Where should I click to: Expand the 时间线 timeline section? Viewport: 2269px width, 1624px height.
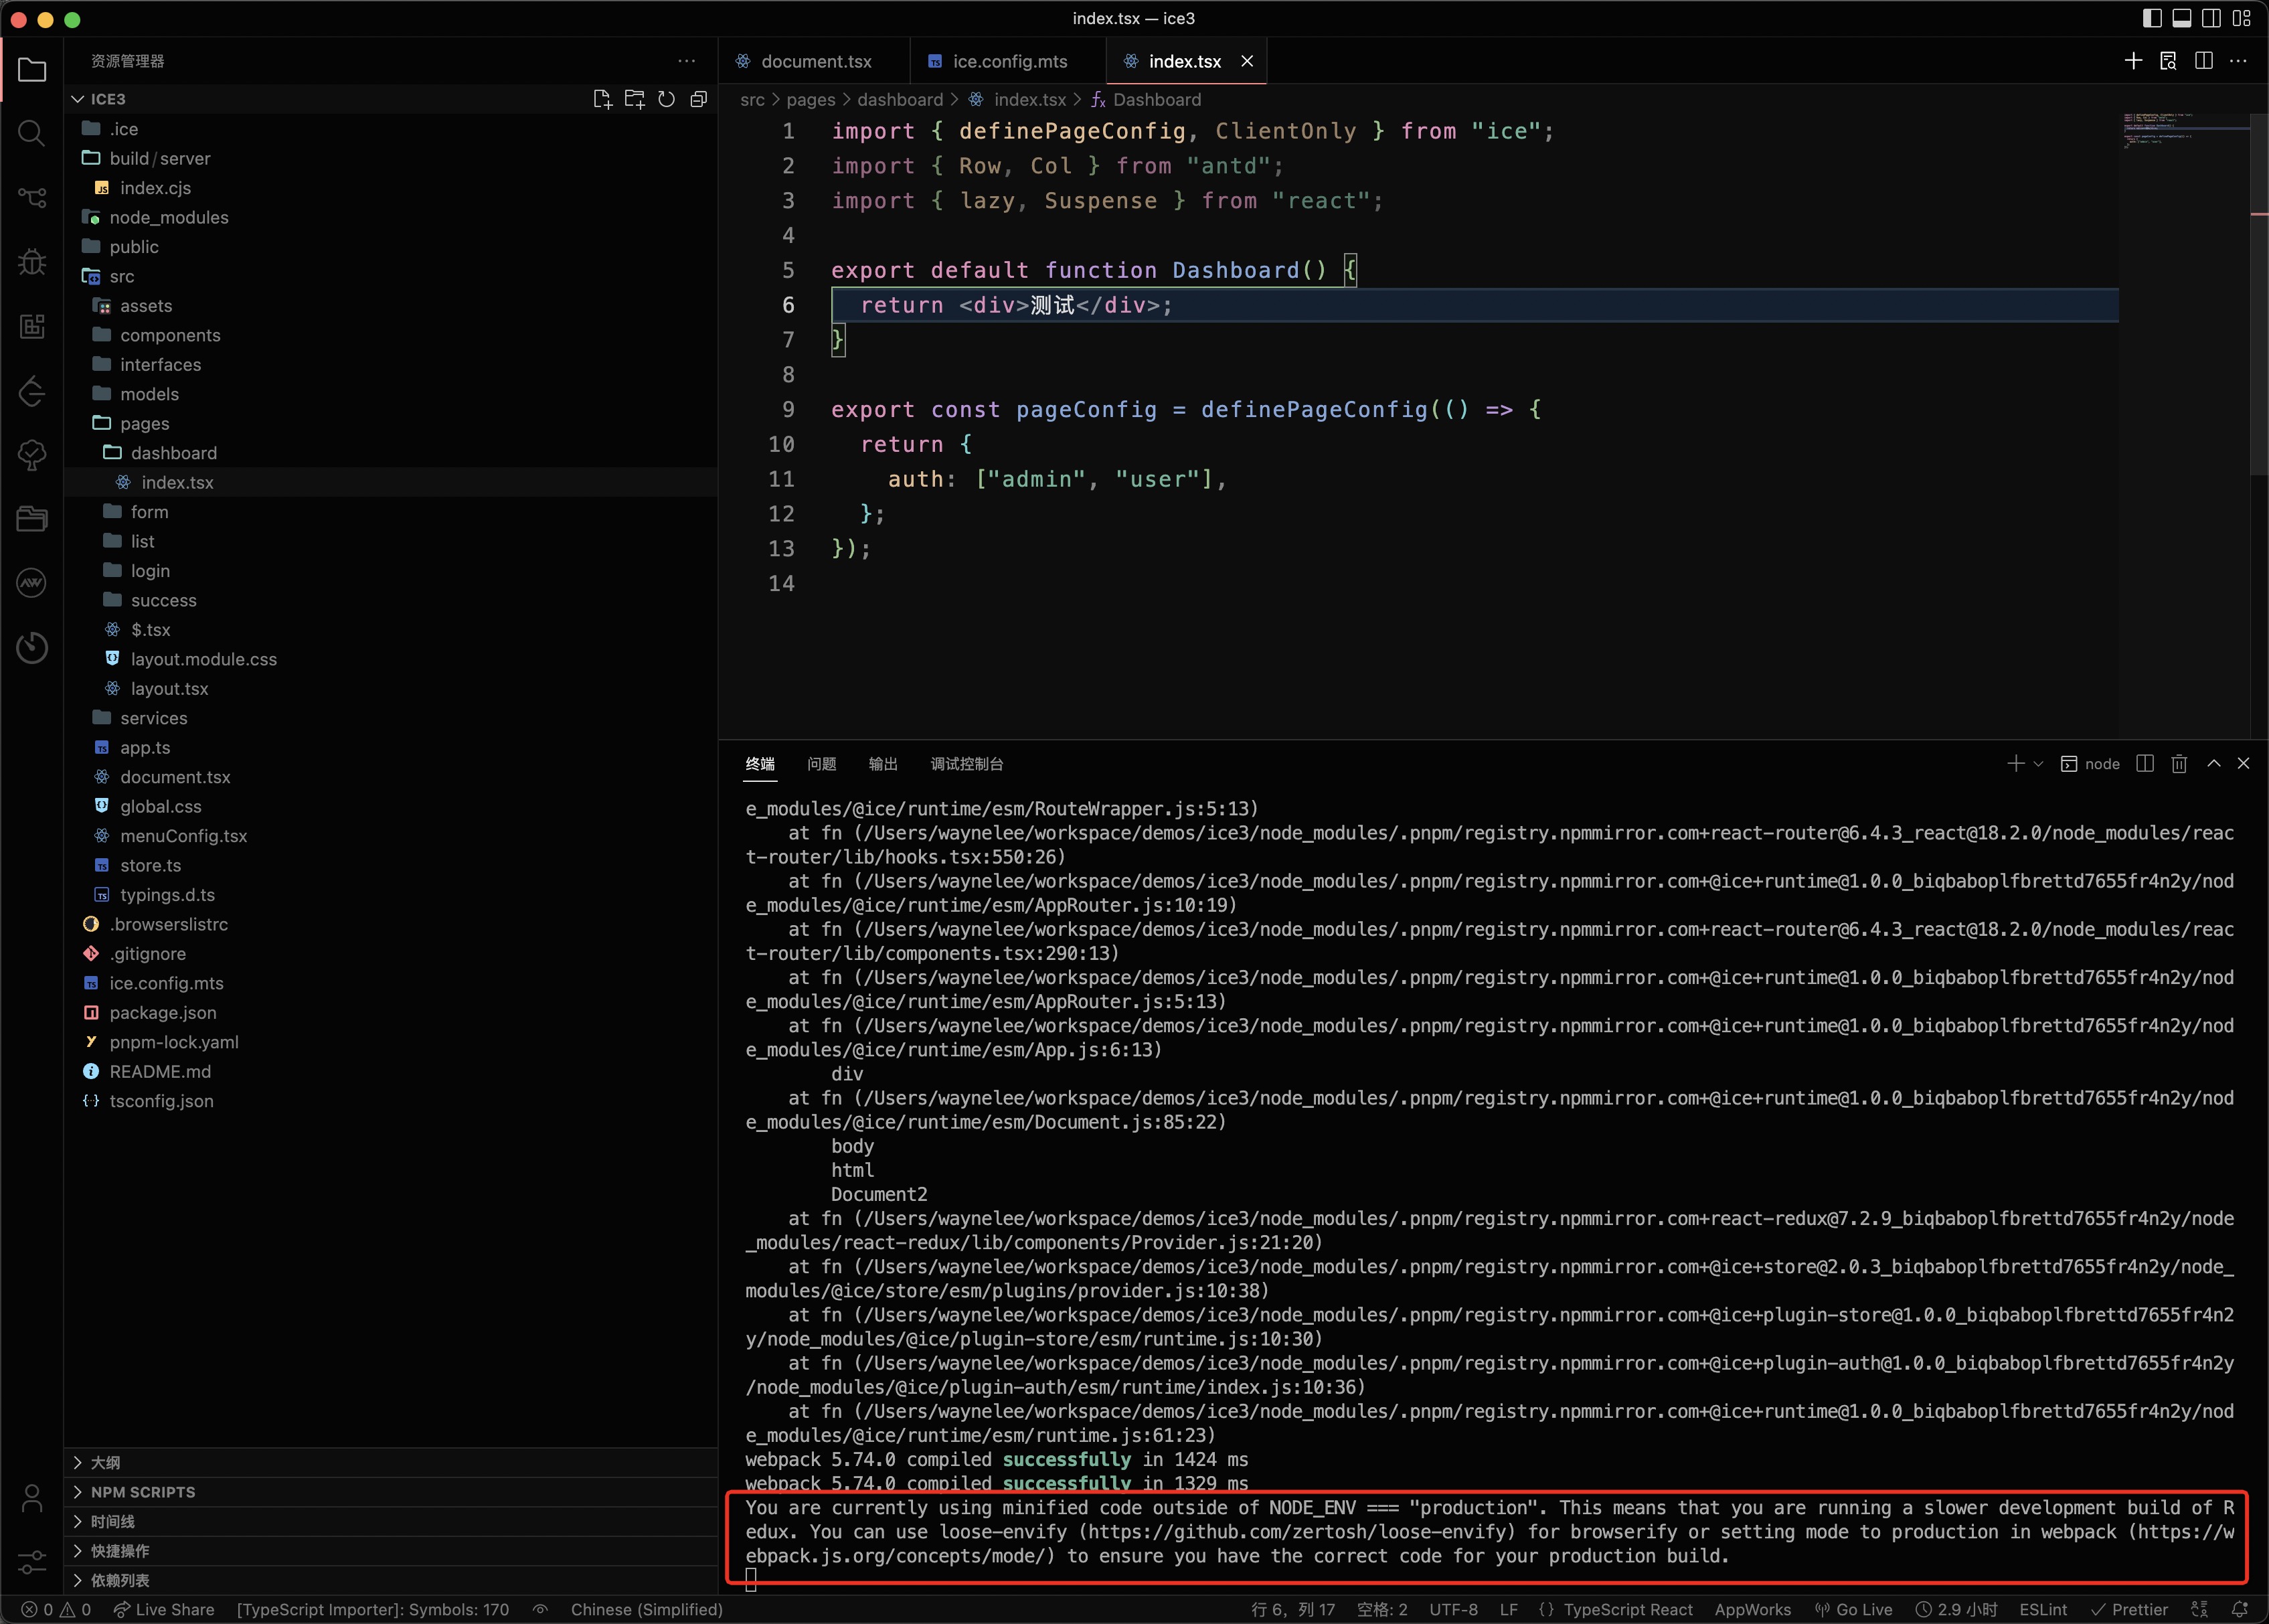391,1521
